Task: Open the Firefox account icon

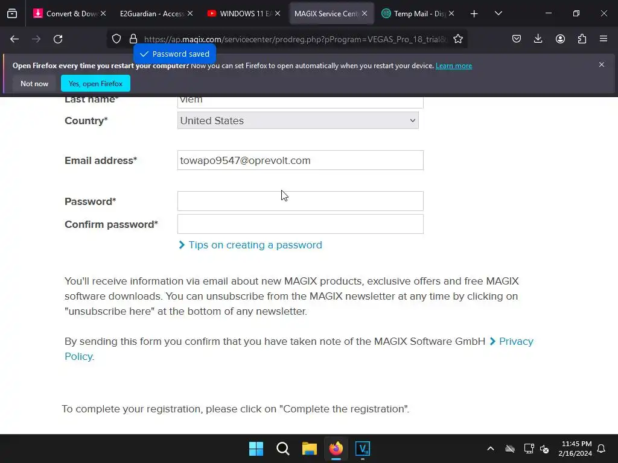Action: coord(560,39)
